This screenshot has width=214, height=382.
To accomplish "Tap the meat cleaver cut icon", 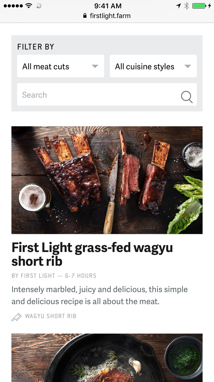I will [x=16, y=317].
